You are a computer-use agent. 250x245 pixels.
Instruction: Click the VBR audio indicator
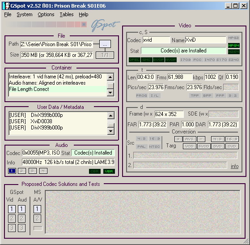click(109, 171)
